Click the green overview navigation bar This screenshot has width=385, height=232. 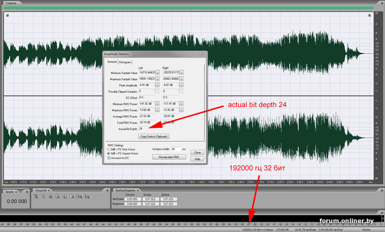(189, 8)
